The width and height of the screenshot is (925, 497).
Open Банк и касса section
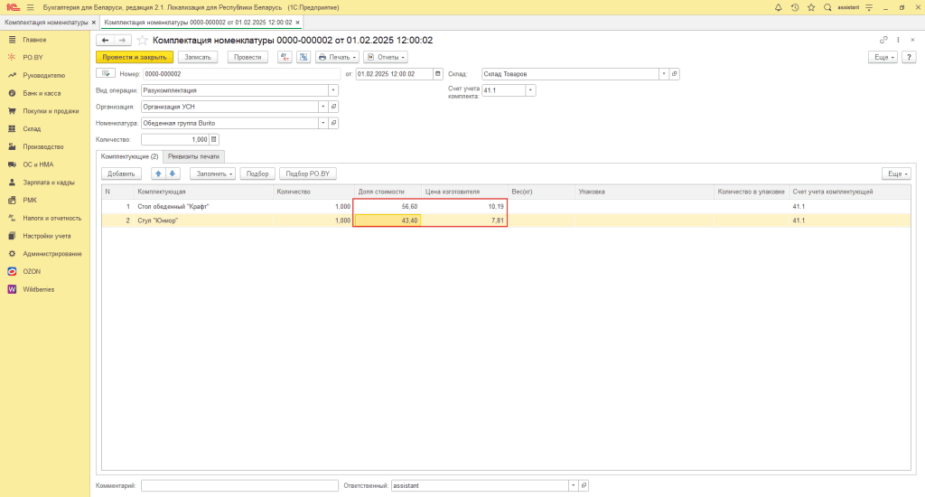click(42, 93)
